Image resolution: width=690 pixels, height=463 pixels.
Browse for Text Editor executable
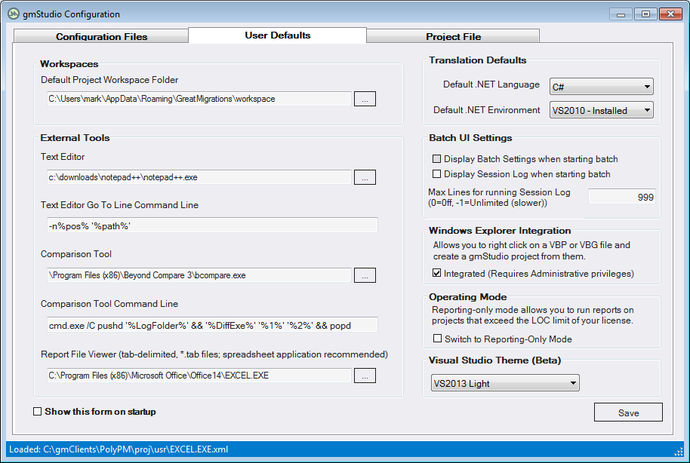[x=365, y=177]
